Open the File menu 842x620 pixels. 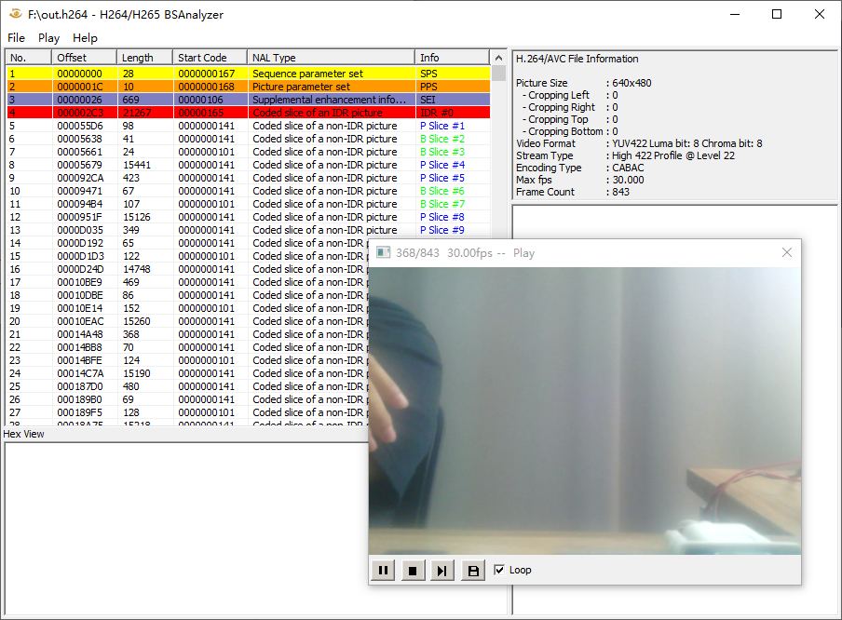(x=16, y=38)
